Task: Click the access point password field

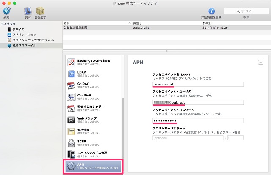Action: (x=198, y=120)
